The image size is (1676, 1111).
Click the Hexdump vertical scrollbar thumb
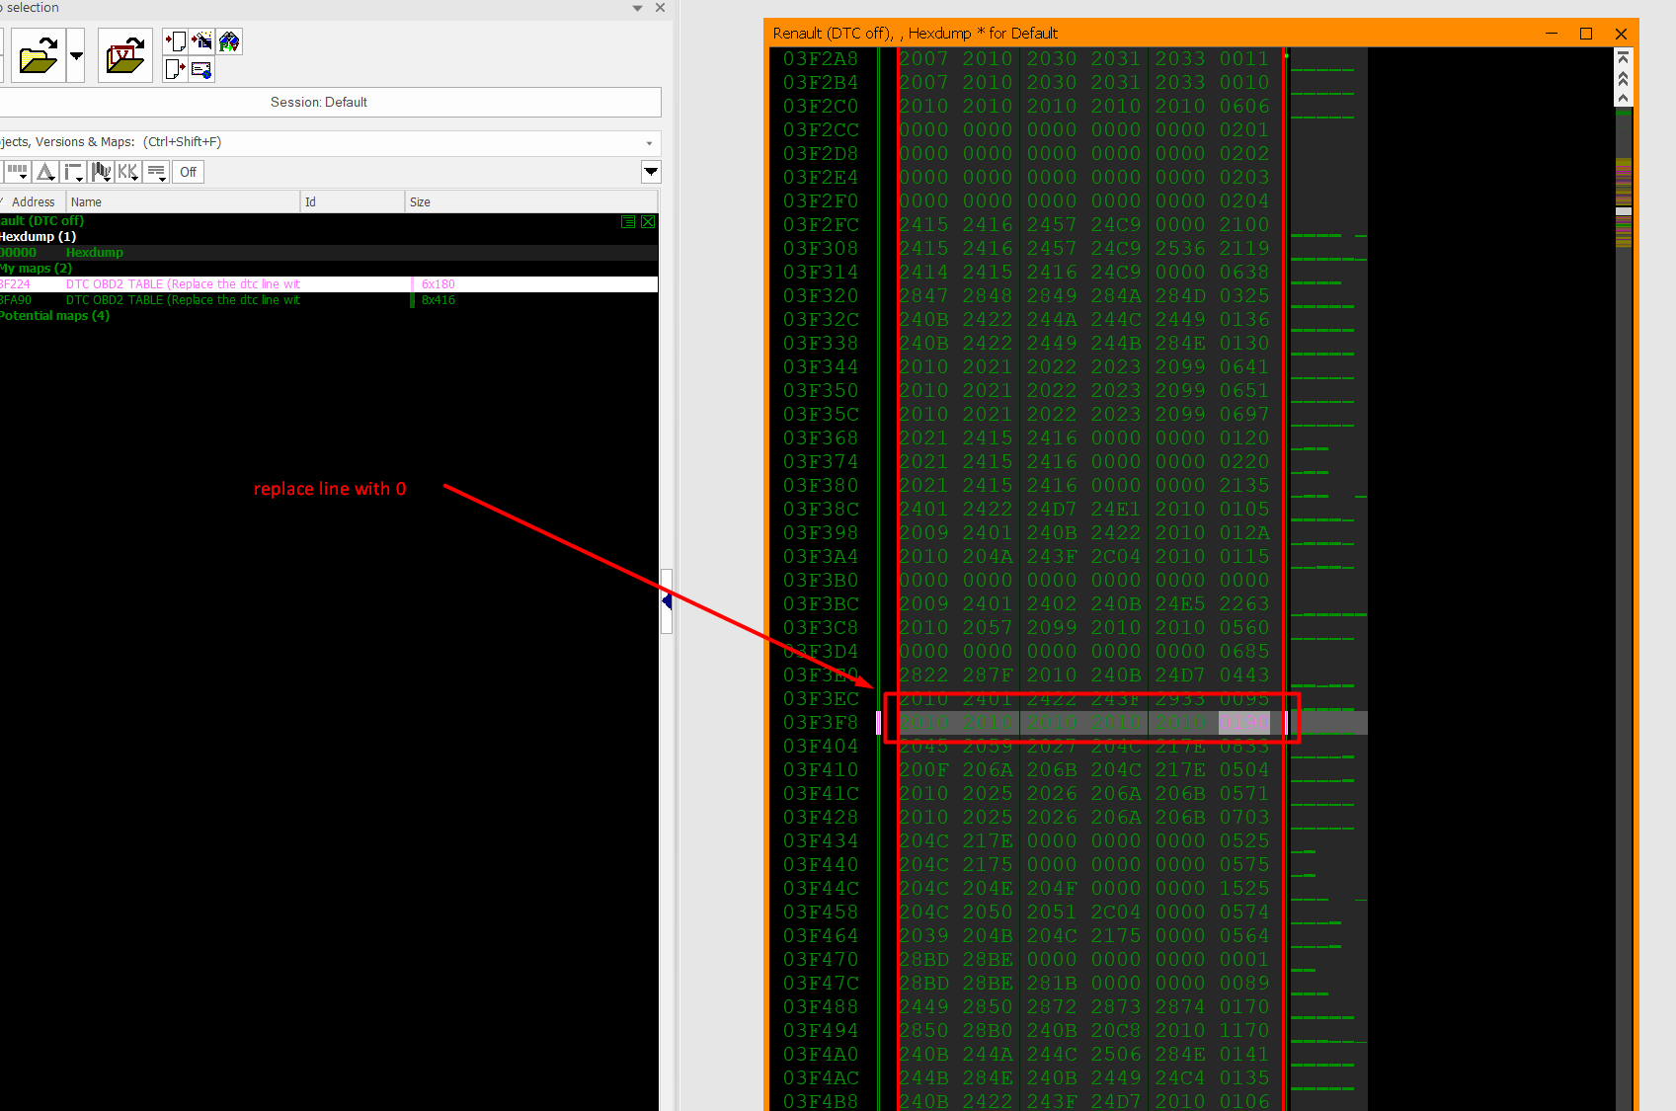point(1623,211)
